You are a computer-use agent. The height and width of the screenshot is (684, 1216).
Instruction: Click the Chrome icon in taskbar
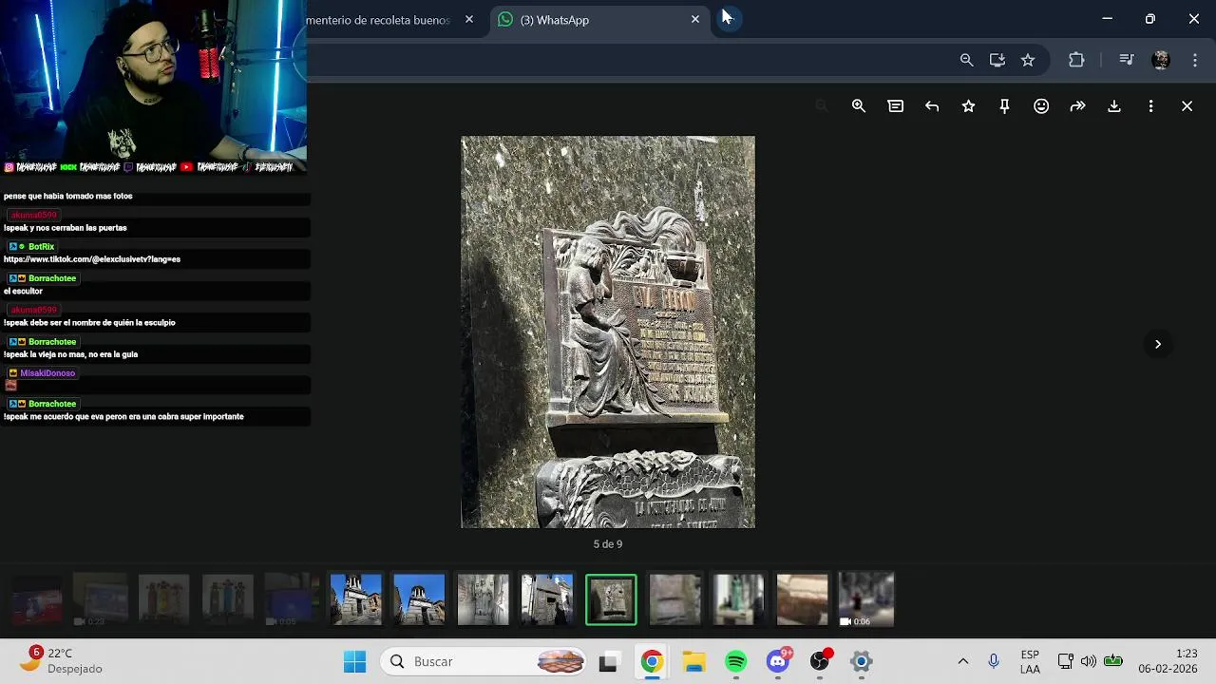pos(652,661)
